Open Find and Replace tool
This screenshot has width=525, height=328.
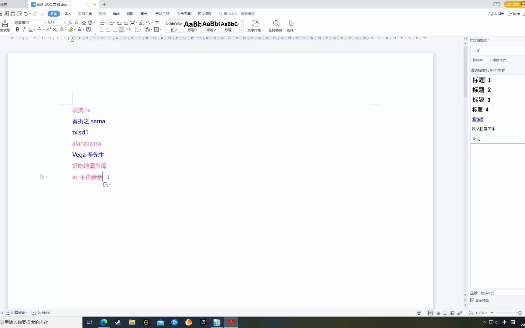click(x=276, y=26)
